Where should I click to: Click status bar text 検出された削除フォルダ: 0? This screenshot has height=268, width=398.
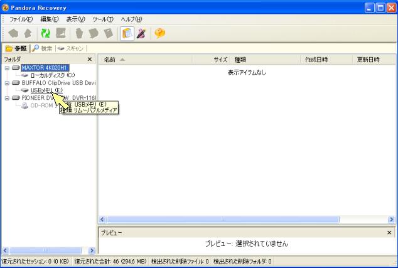click(x=242, y=261)
